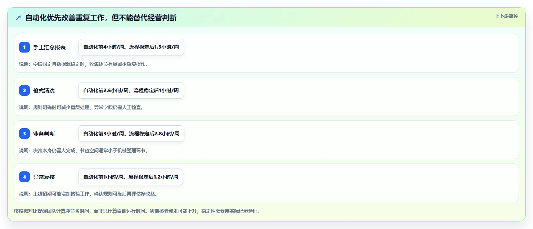Click the step 2 number badge
533x229 pixels.
tap(24, 90)
